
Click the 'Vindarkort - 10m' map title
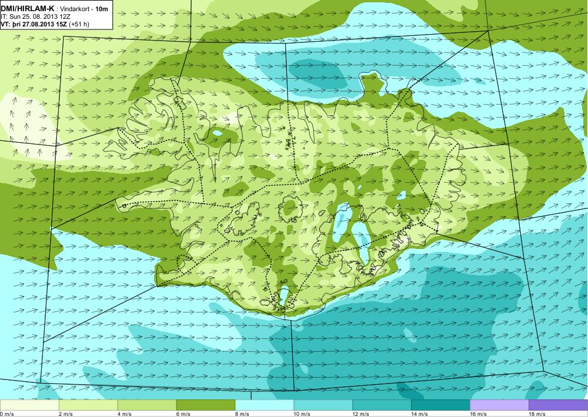tap(83, 9)
